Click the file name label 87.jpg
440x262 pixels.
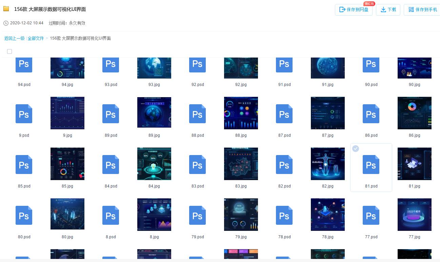coord(328,135)
